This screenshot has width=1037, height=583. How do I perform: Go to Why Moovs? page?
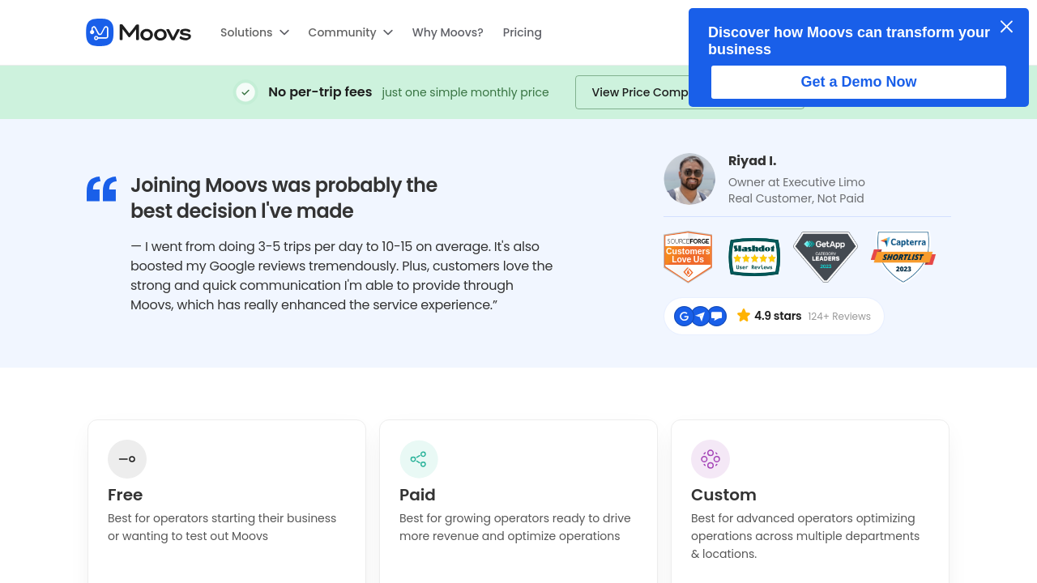(x=447, y=32)
